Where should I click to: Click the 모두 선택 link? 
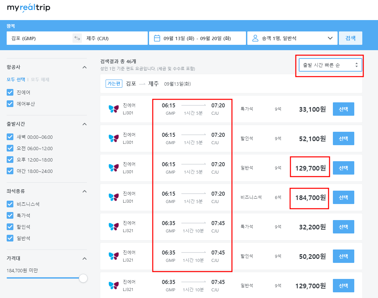coord(16,79)
